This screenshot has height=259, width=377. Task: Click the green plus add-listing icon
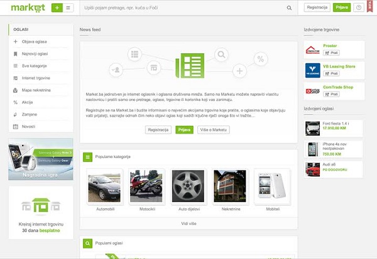(57, 8)
